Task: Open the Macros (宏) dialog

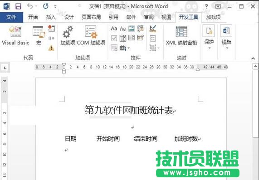Action: [x=39, y=36]
